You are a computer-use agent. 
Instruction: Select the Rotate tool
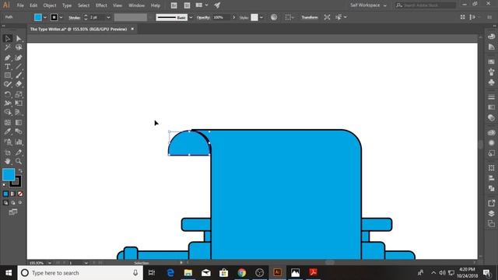[x=8, y=94]
